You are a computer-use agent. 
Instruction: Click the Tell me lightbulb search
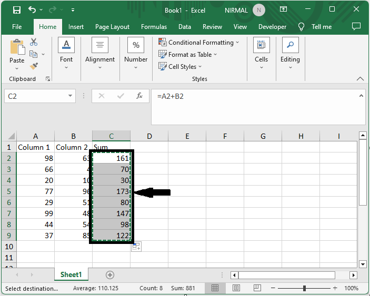[x=302, y=27]
